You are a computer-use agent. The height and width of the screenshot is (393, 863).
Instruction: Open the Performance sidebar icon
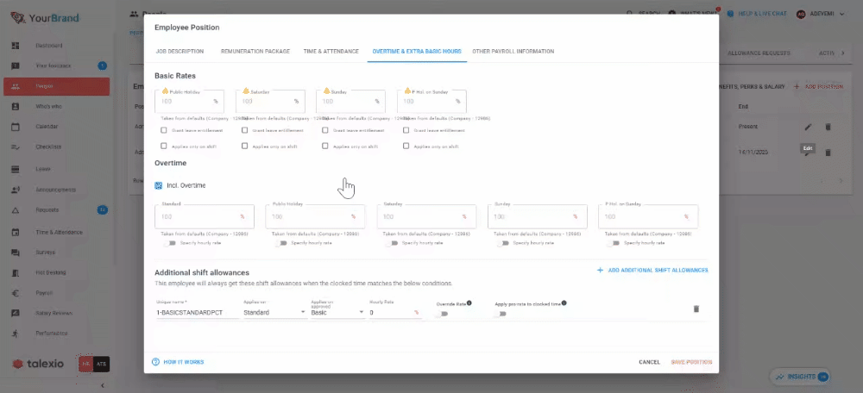(16, 333)
